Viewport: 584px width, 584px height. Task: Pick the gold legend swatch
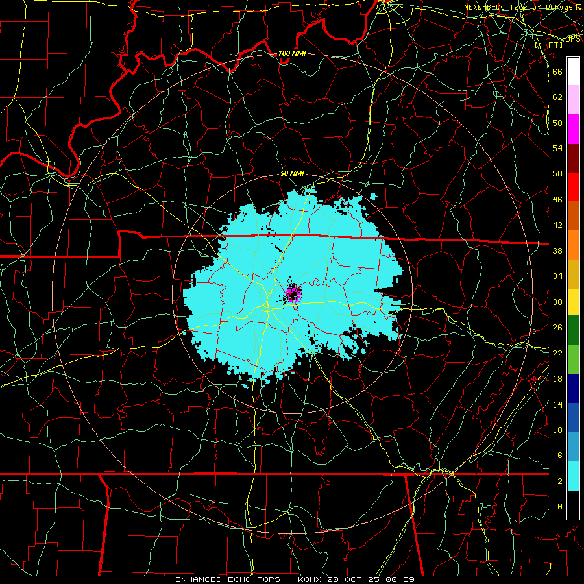[x=573, y=274]
